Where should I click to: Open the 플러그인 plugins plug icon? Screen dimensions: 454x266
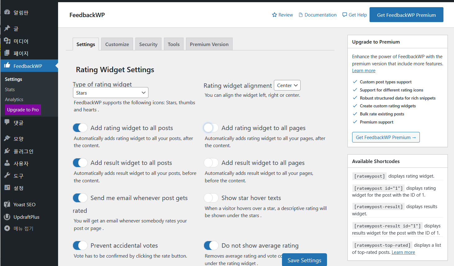[7, 151]
